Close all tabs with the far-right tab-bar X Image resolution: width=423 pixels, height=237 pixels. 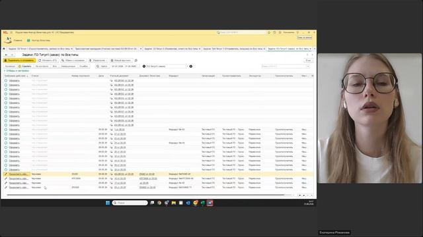coord(315,49)
